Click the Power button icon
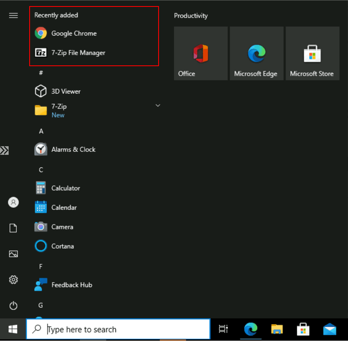The image size is (348, 341). pyautogui.click(x=13, y=305)
